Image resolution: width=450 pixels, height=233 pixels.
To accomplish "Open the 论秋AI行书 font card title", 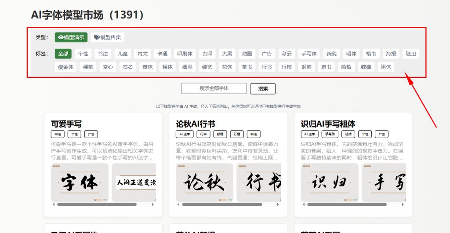I will 196,124.
